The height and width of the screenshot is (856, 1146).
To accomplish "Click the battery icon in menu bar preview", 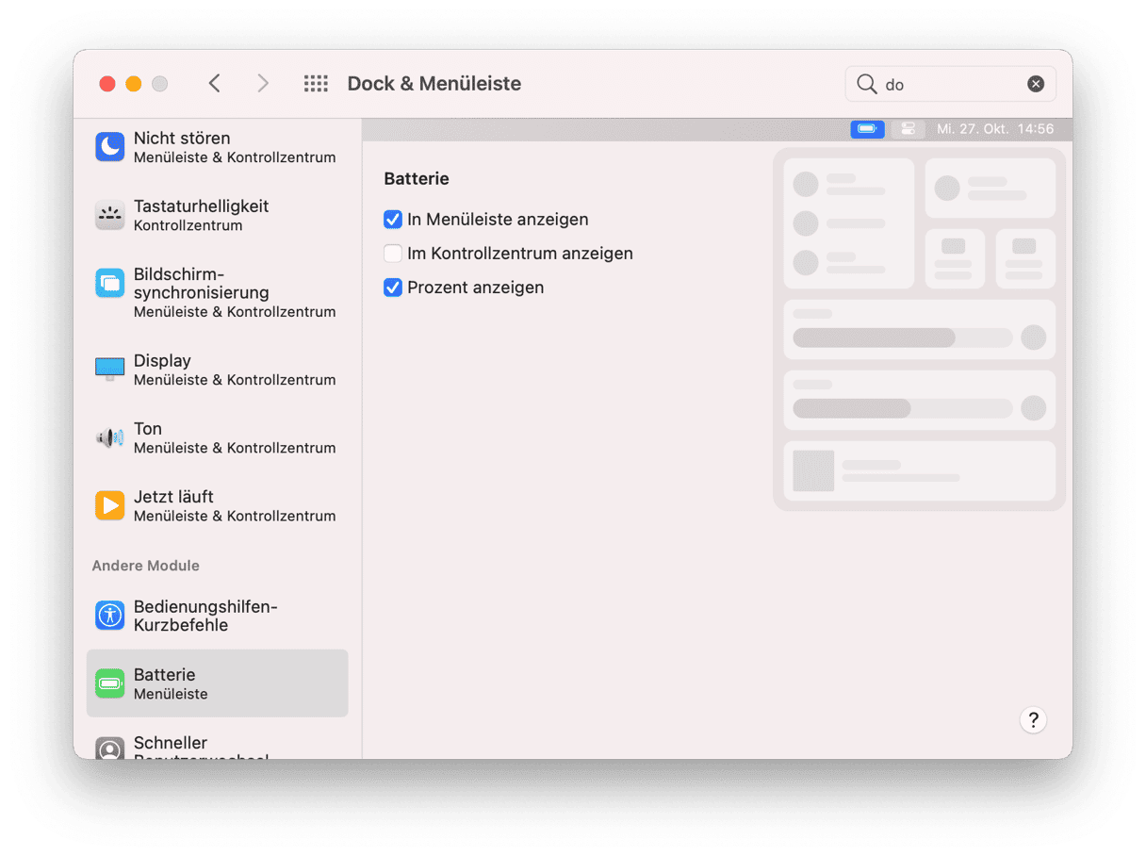I will click(x=867, y=129).
